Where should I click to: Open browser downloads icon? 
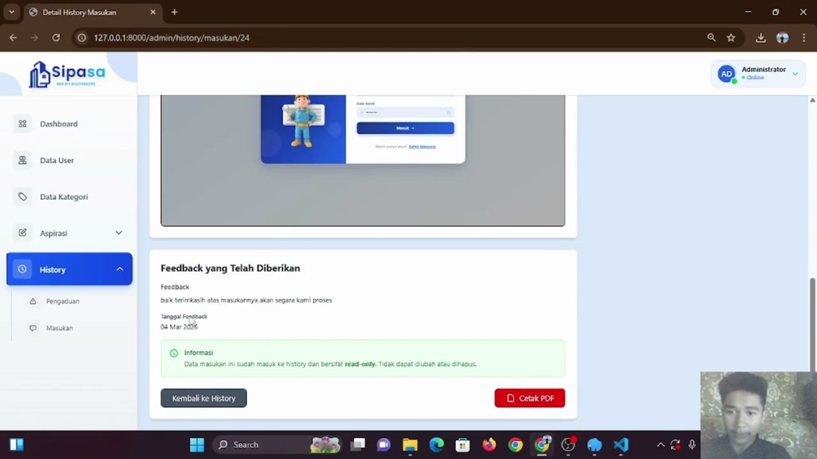pyautogui.click(x=761, y=38)
